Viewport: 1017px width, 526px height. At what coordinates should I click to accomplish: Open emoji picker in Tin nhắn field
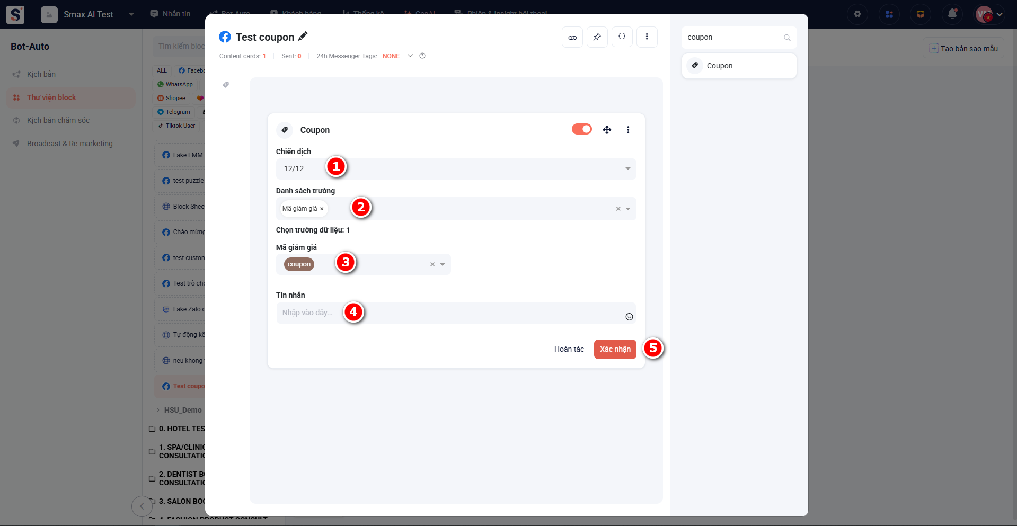[x=629, y=317]
